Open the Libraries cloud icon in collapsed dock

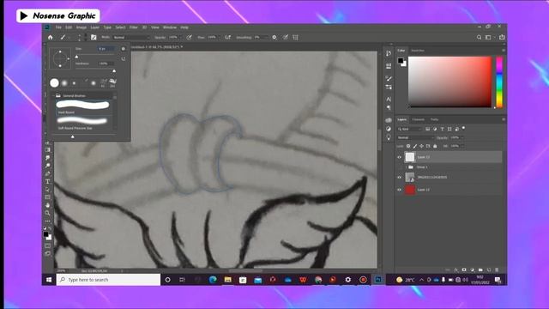tap(389, 120)
